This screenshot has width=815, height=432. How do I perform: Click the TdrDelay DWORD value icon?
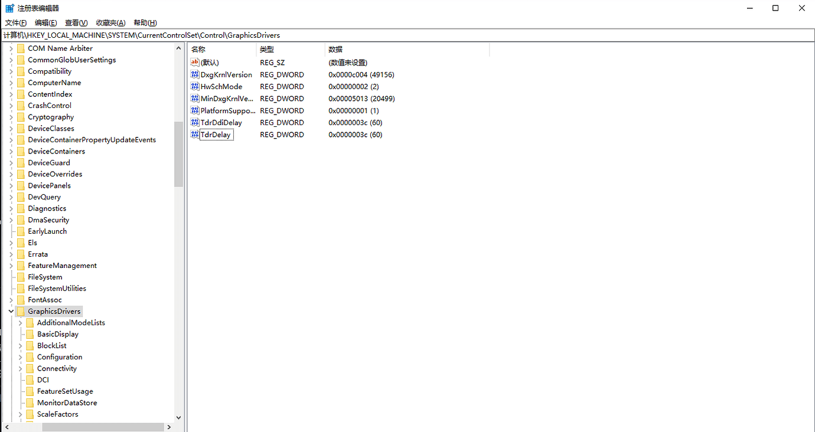pos(195,135)
